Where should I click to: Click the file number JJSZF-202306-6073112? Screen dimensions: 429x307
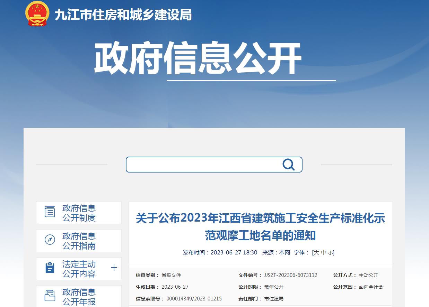click(x=290, y=275)
